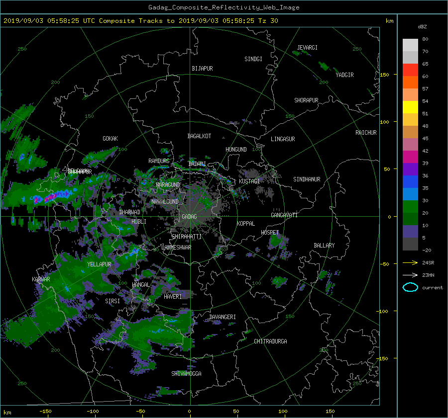Click the KUSTAGI city label
This screenshot has width=448, height=418.
pos(249,181)
